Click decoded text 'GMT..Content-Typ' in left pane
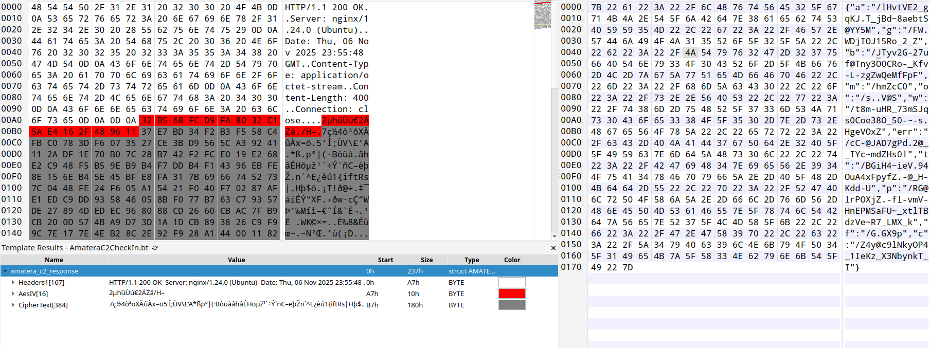Image resolution: width=930 pixels, height=348 pixels. tap(327, 64)
